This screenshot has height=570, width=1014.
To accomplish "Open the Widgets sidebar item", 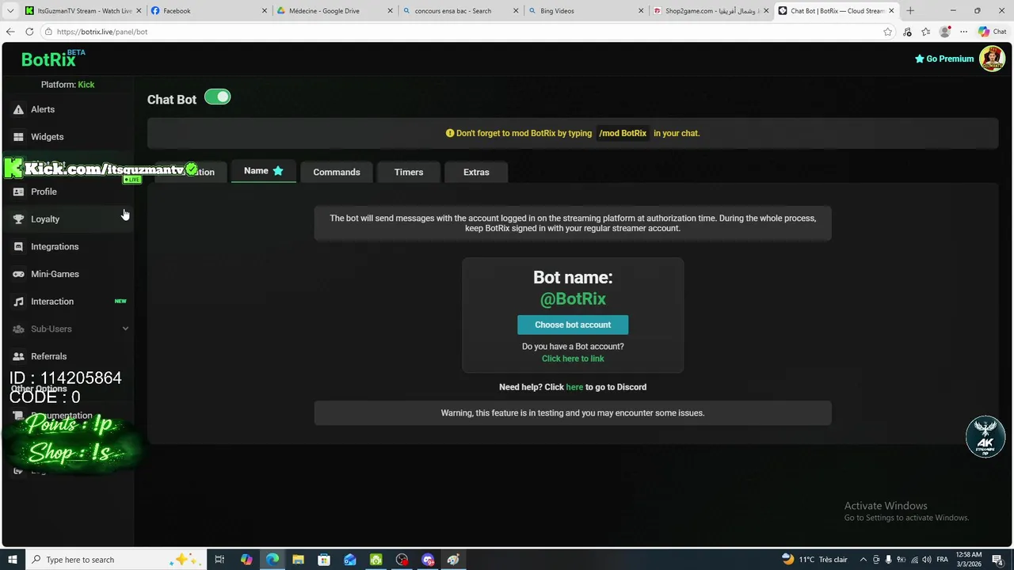I will (x=67, y=137).
